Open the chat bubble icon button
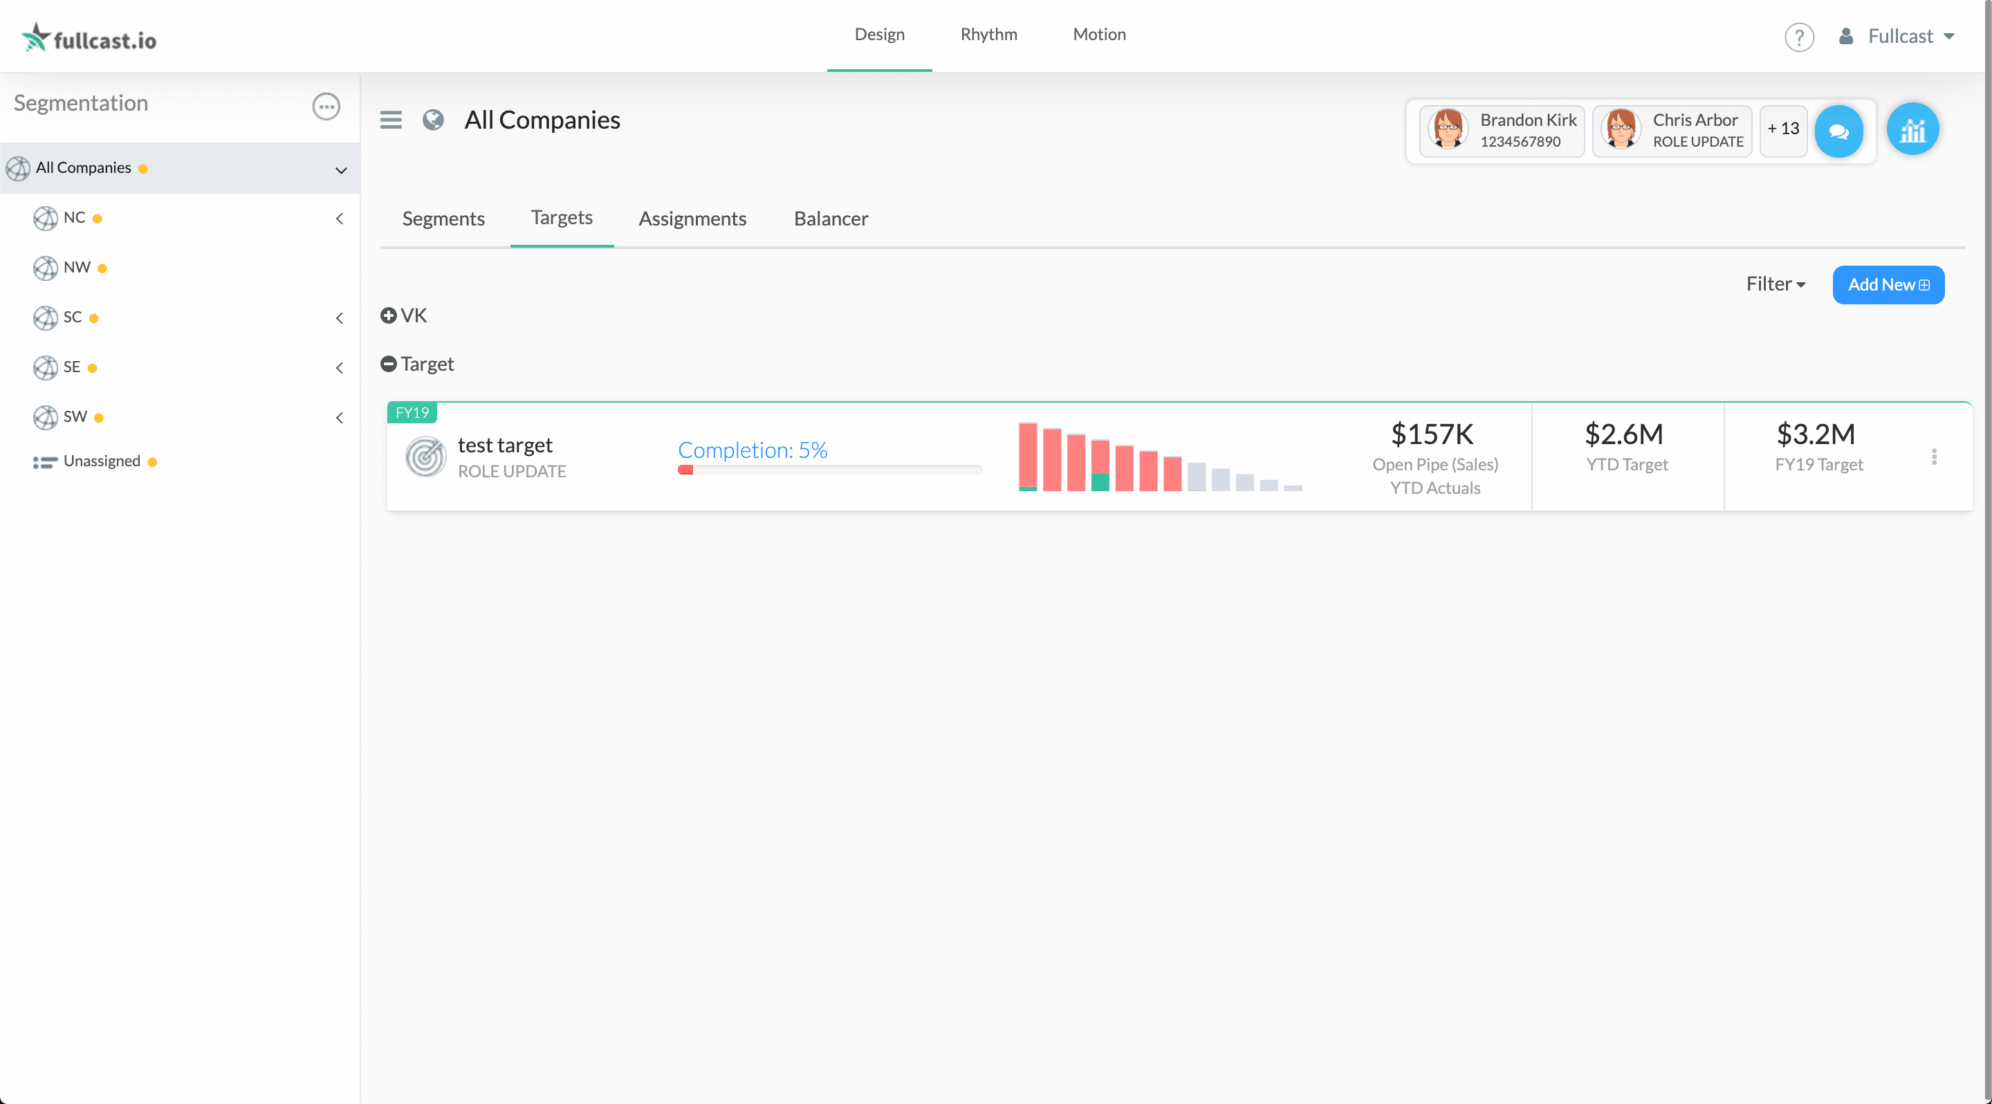 click(1838, 131)
